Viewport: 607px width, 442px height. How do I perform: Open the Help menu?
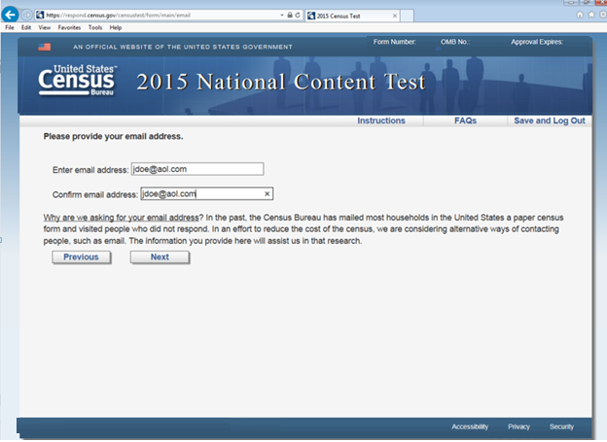[116, 27]
